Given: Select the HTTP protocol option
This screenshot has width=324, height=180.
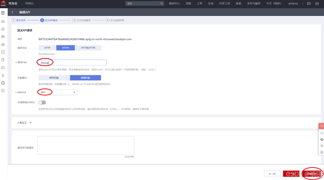Looking at the screenshot, I should 47,48.
